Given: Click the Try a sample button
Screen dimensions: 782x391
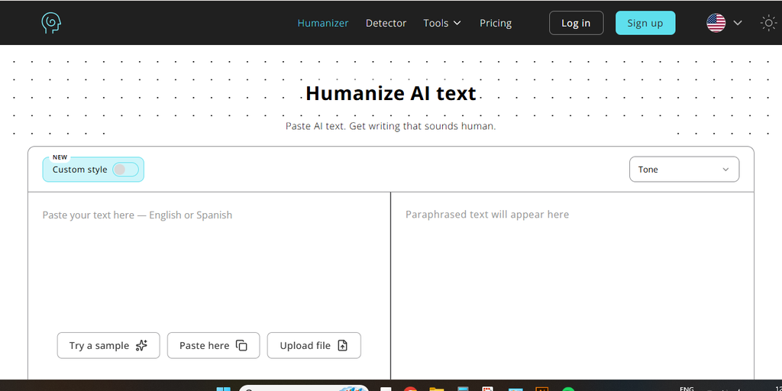Looking at the screenshot, I should tap(108, 346).
